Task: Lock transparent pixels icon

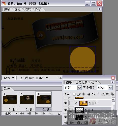Action: (x=74, y=94)
